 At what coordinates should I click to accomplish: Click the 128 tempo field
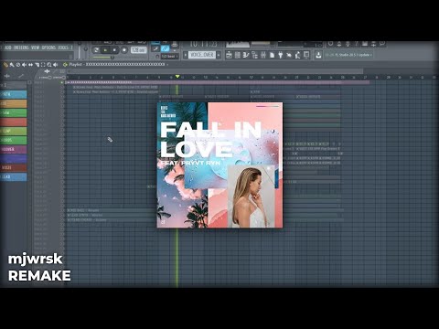[x=138, y=49]
